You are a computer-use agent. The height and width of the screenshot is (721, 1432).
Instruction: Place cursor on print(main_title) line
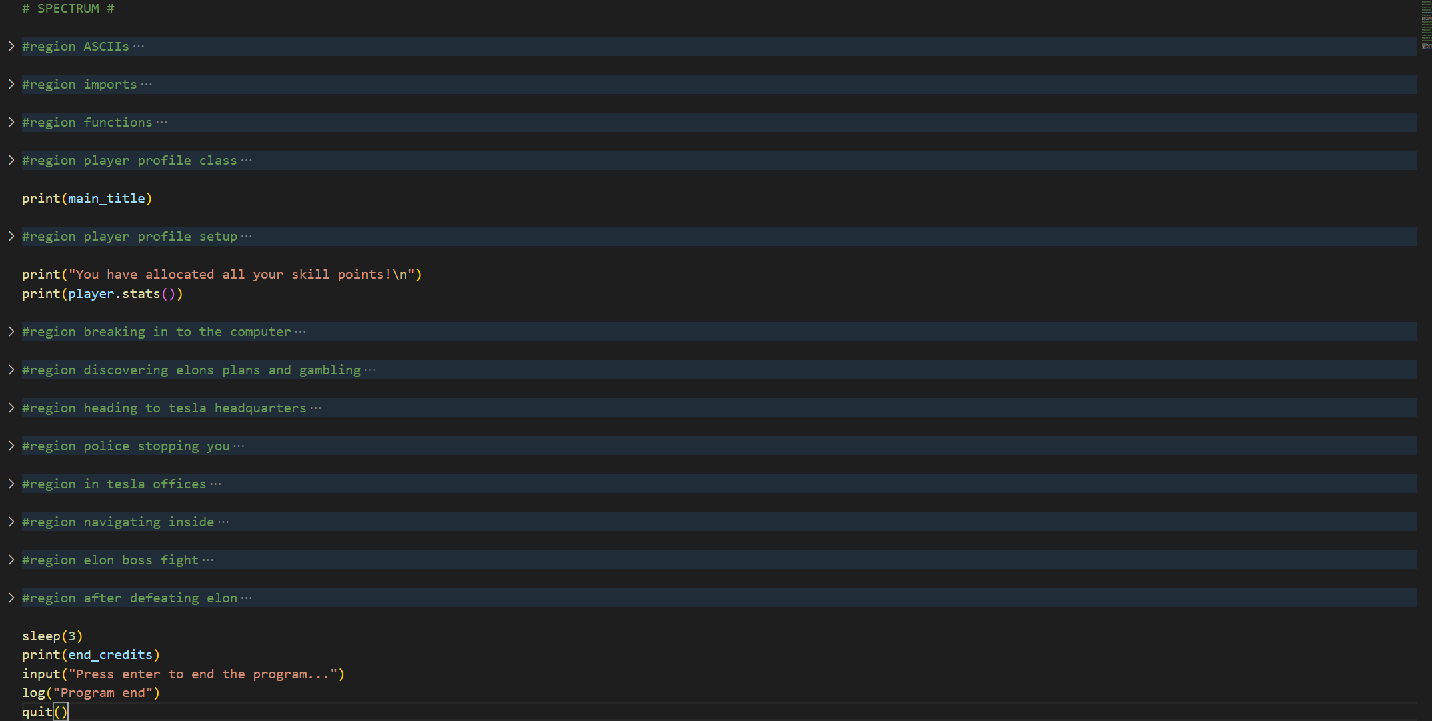[87, 198]
